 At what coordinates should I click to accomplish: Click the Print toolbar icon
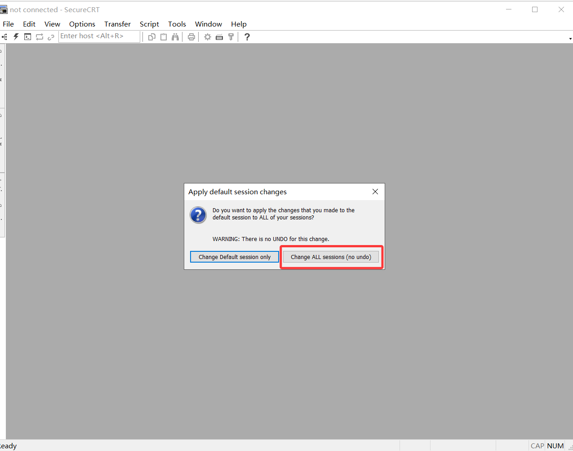click(x=191, y=37)
